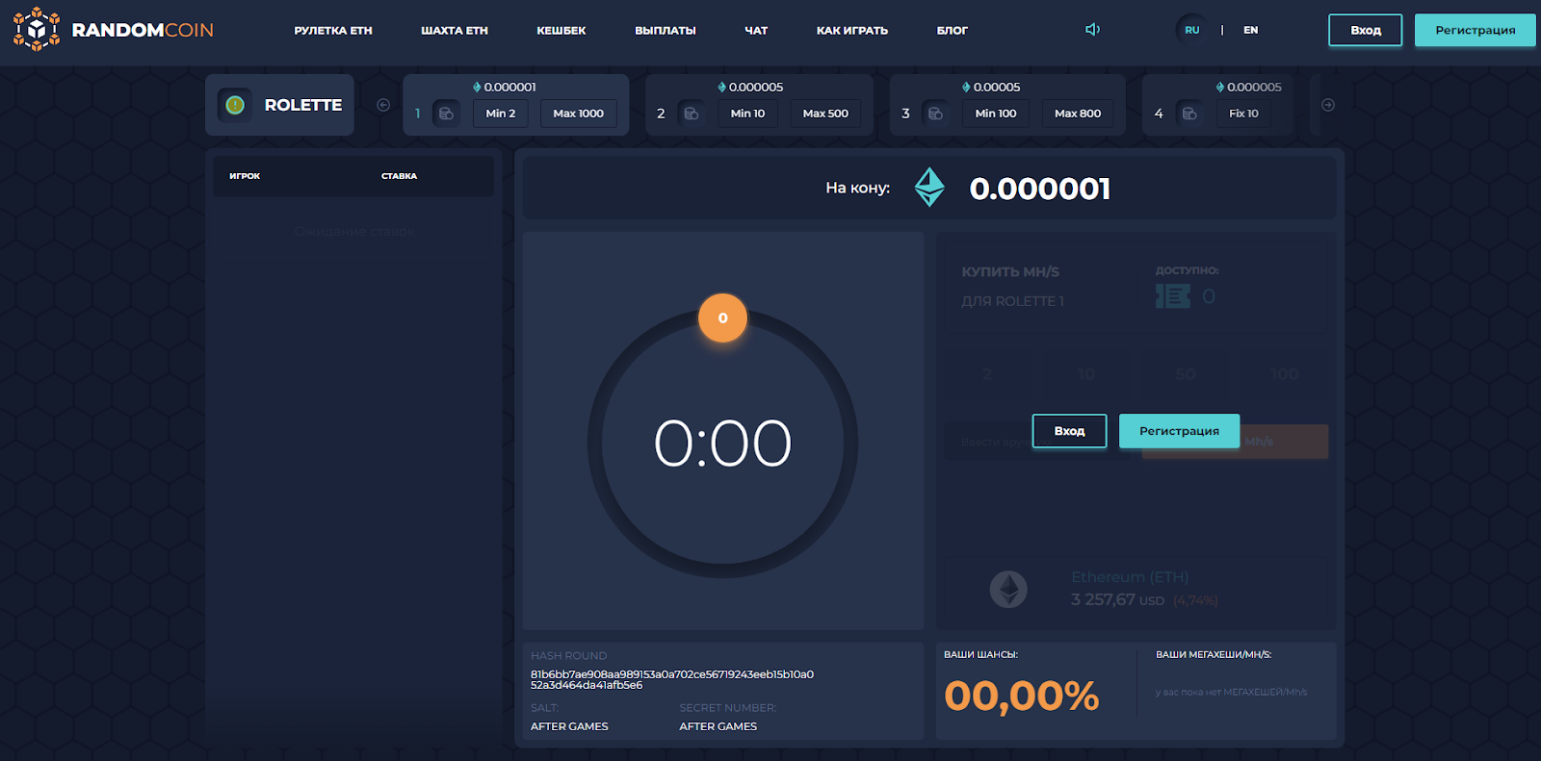Open the Шахта ETH page
This screenshot has width=1541, height=761.
(x=455, y=31)
